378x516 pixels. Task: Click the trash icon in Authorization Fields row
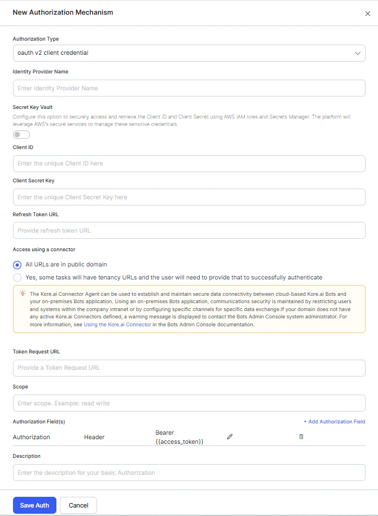[301, 436]
